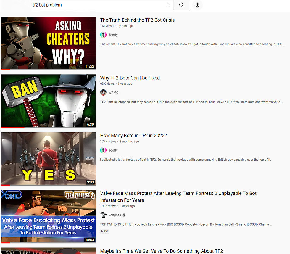Click '63K views • 1 year ago' text
Screen dimensions: 290x254
(116, 83)
